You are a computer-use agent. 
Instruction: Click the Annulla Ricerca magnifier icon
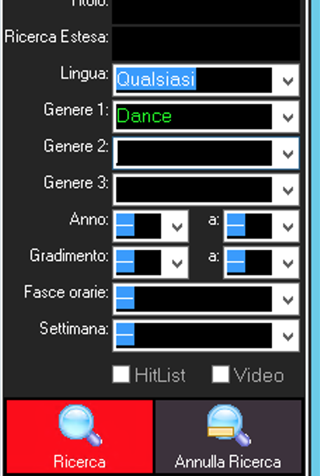[x=229, y=426]
